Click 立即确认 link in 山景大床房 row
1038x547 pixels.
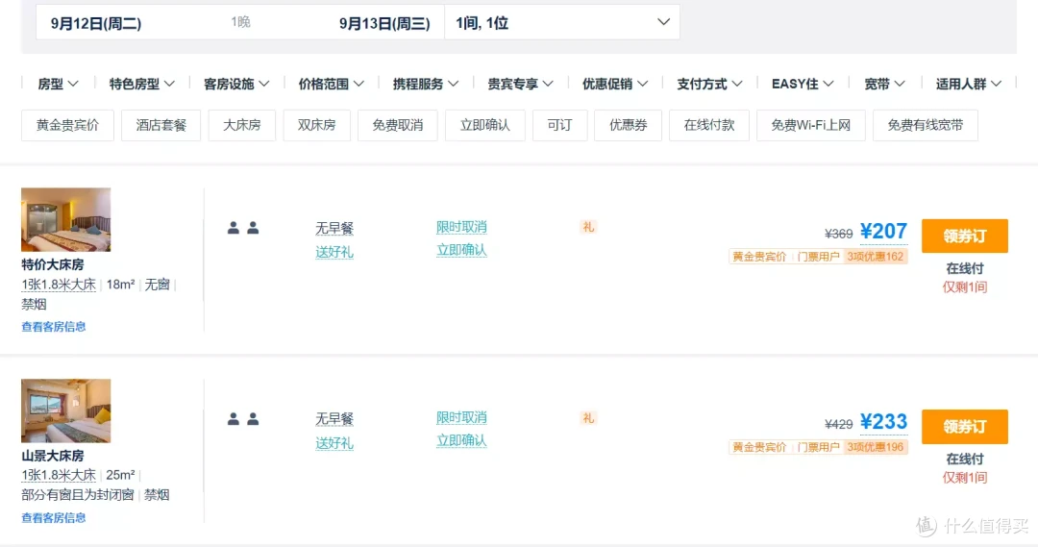[461, 441]
